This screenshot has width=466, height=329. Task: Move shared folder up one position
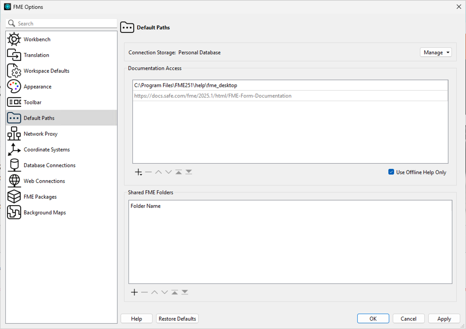[155, 292]
